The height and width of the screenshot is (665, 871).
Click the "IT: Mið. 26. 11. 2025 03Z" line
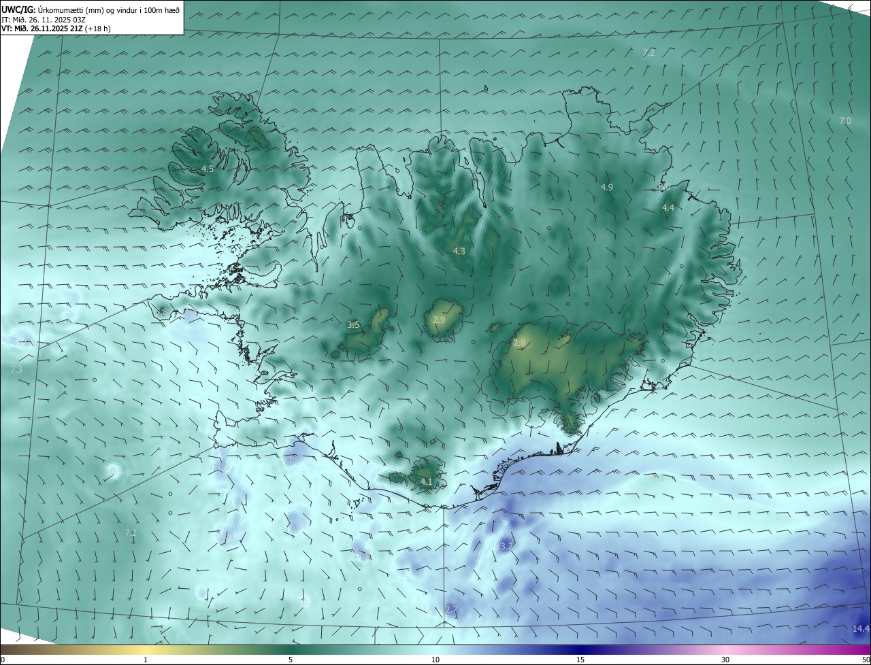coord(44,19)
